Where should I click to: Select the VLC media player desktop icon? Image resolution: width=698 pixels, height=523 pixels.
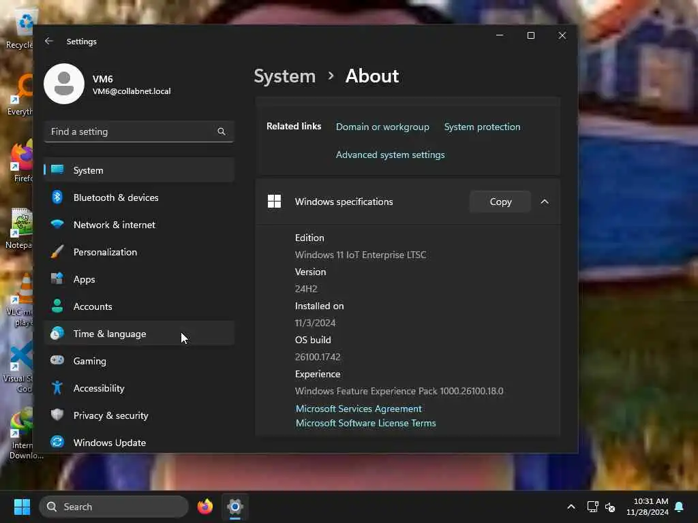pyautogui.click(x=20, y=300)
